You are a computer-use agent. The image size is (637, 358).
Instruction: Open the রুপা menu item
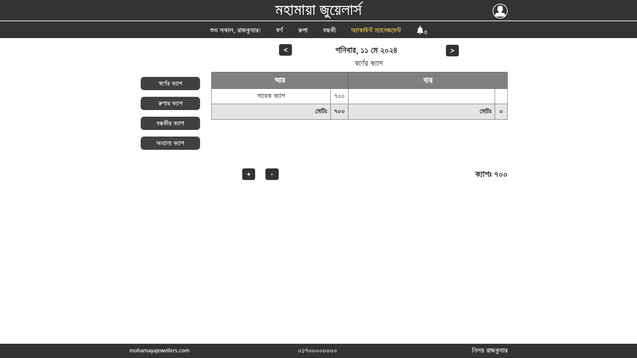point(303,30)
